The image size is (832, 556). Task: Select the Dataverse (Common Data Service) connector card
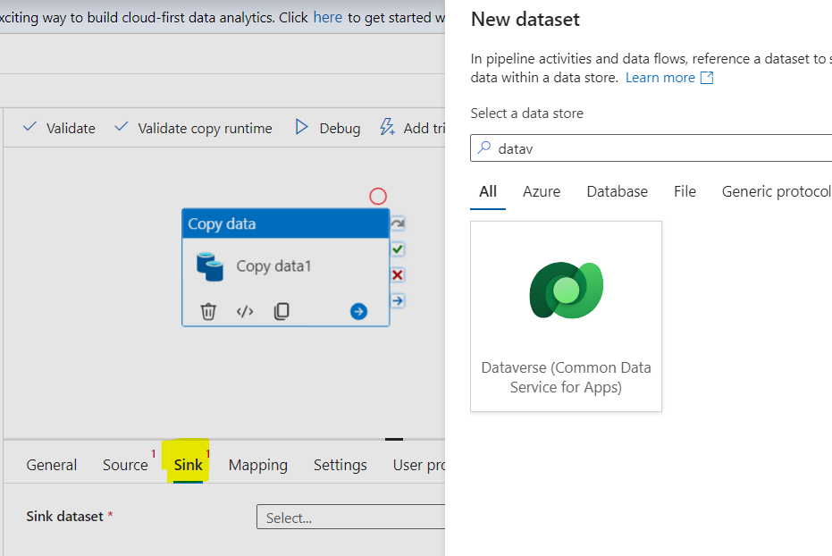566,316
